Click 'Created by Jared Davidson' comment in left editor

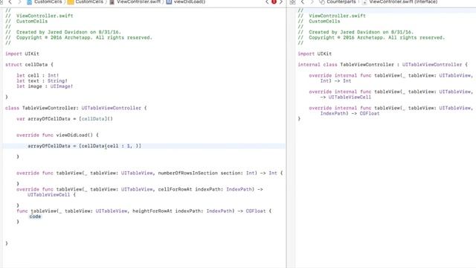tap(51, 32)
